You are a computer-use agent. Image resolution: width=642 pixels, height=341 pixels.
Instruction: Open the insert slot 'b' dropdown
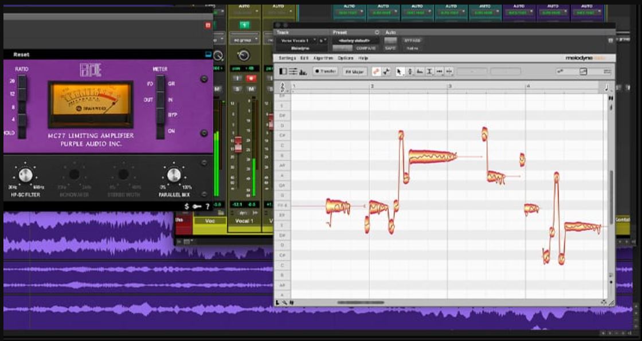[323, 41]
